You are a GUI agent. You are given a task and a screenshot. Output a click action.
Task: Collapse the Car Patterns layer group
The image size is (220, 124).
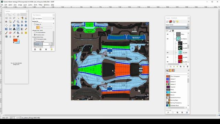click(175, 39)
